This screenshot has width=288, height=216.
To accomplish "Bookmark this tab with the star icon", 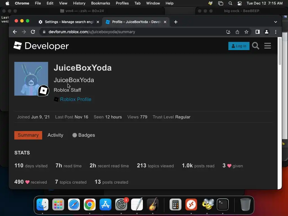I will click(246, 32).
